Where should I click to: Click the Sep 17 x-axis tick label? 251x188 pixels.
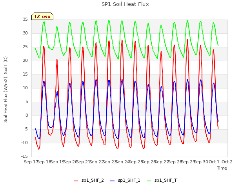coord(31,162)
